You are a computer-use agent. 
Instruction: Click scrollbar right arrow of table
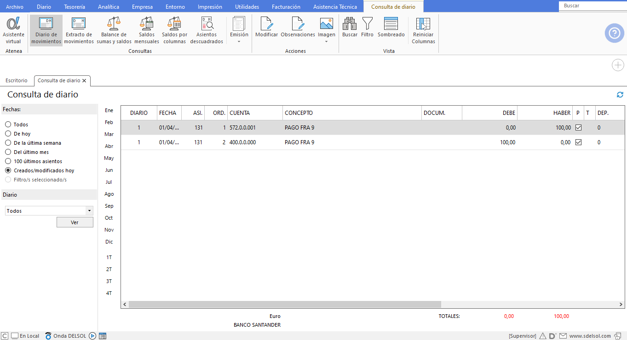[x=621, y=304]
